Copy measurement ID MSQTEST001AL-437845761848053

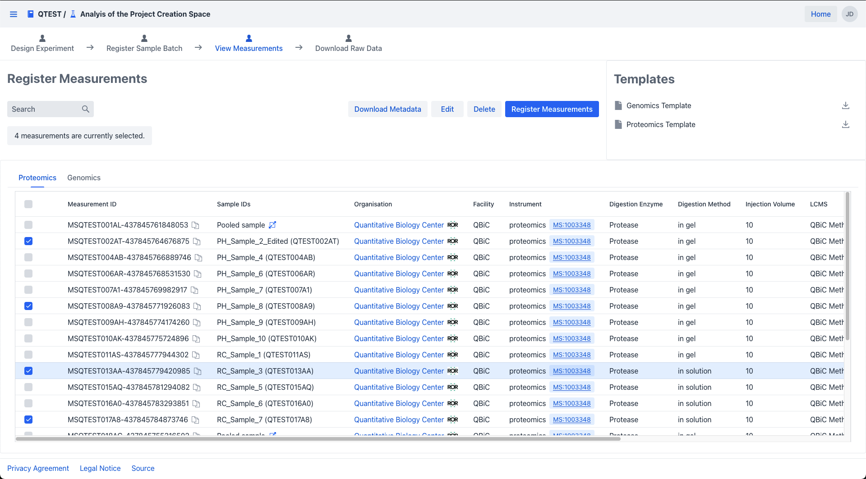pos(195,225)
